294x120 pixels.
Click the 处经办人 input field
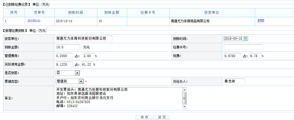pyautogui.click(x=234, y=81)
